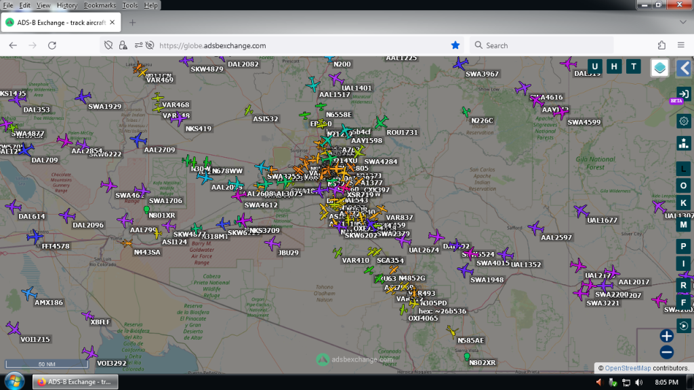Go forward one page in the browser
This screenshot has height=390, width=694.
coord(33,45)
